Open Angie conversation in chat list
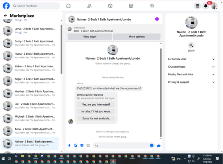 [x=30, y=81]
